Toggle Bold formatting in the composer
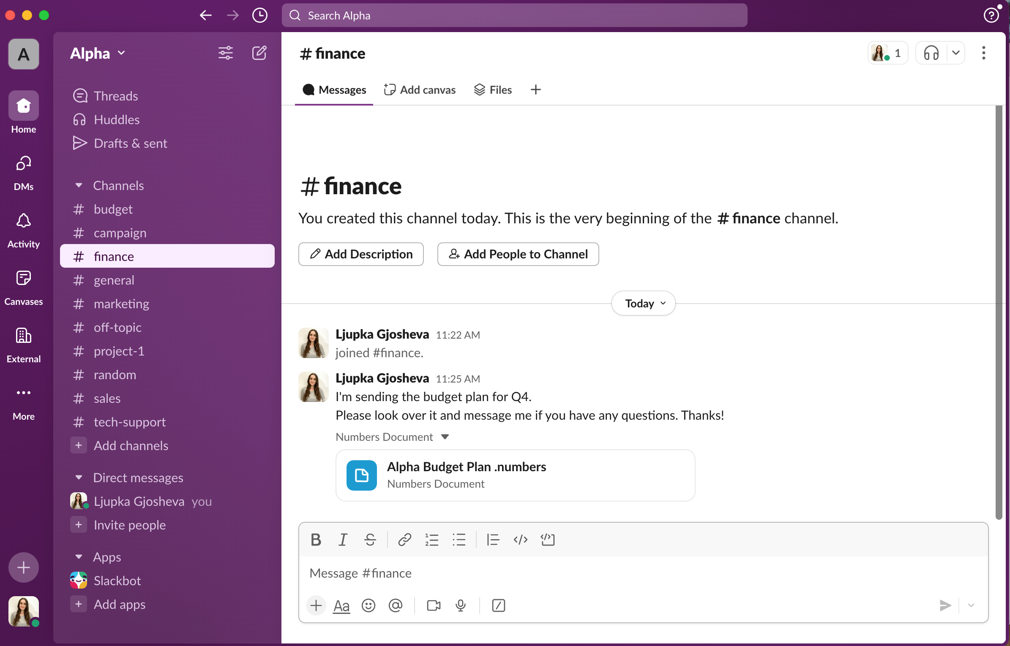Image resolution: width=1010 pixels, height=646 pixels. tap(316, 540)
